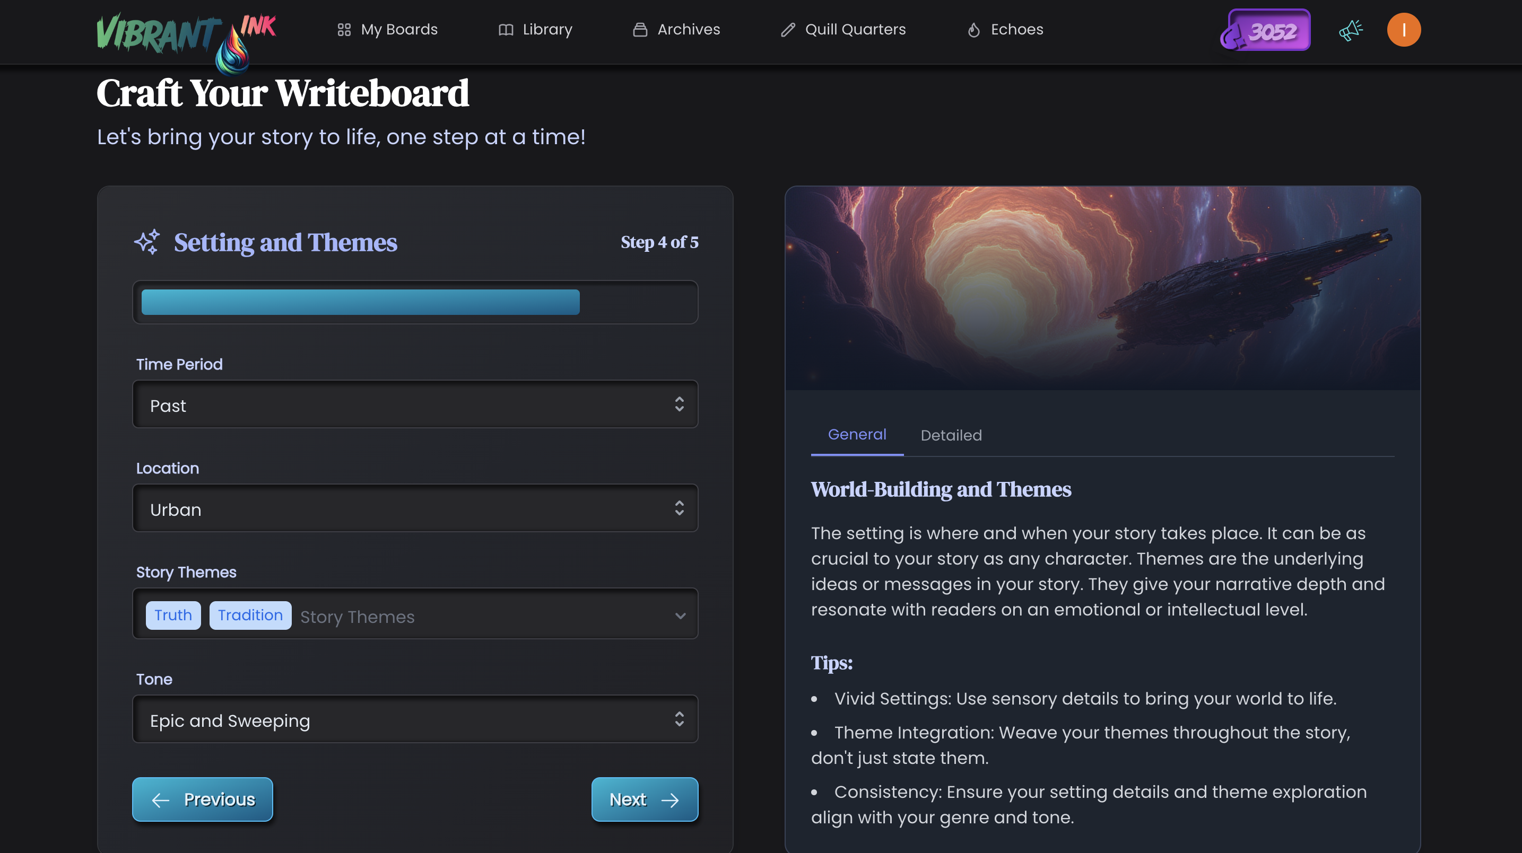Click the Truth theme tag
1522x853 pixels.
[x=173, y=615]
